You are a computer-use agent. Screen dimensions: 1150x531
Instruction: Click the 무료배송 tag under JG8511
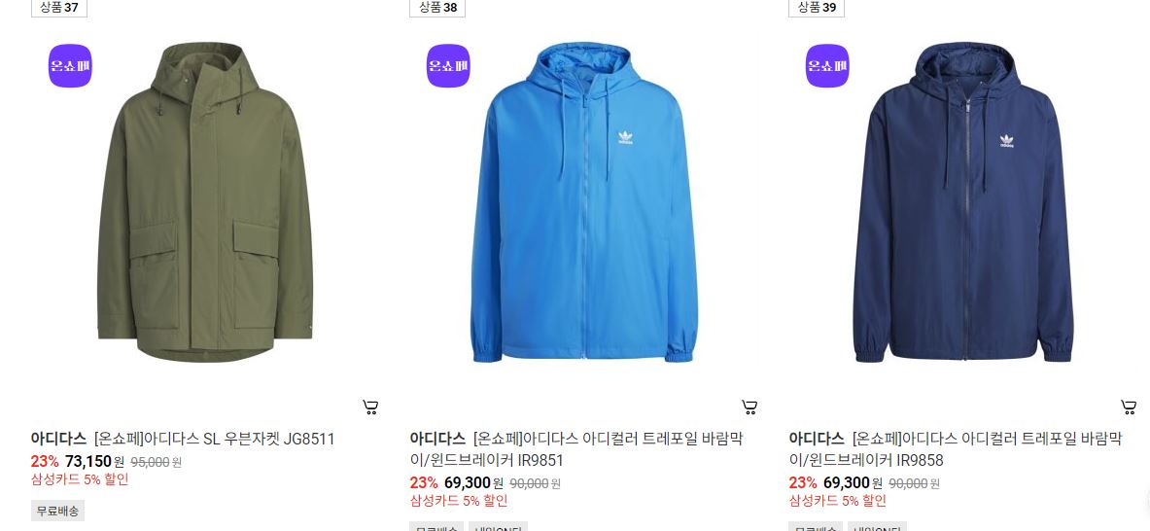tap(58, 511)
